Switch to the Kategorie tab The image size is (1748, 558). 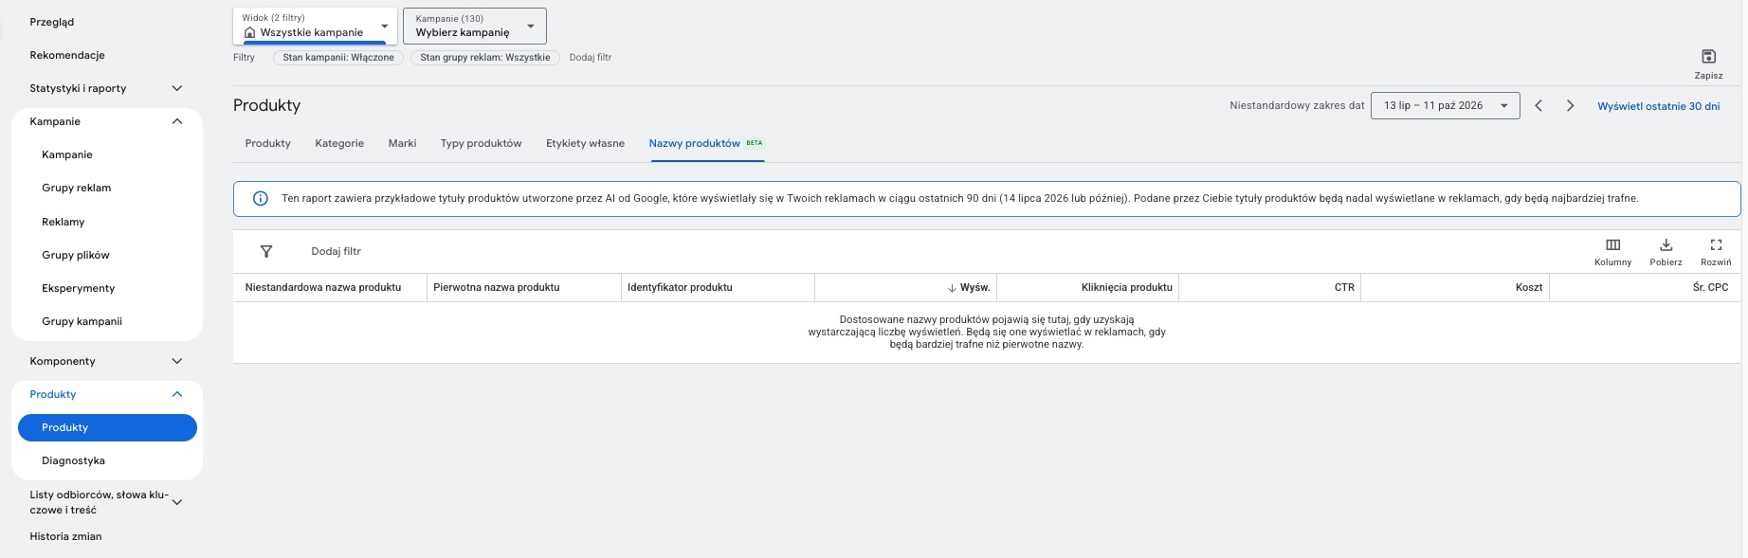(339, 143)
